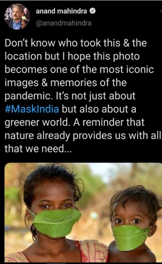
Task: Open the anand mahindra display name
Action: pos(61,11)
